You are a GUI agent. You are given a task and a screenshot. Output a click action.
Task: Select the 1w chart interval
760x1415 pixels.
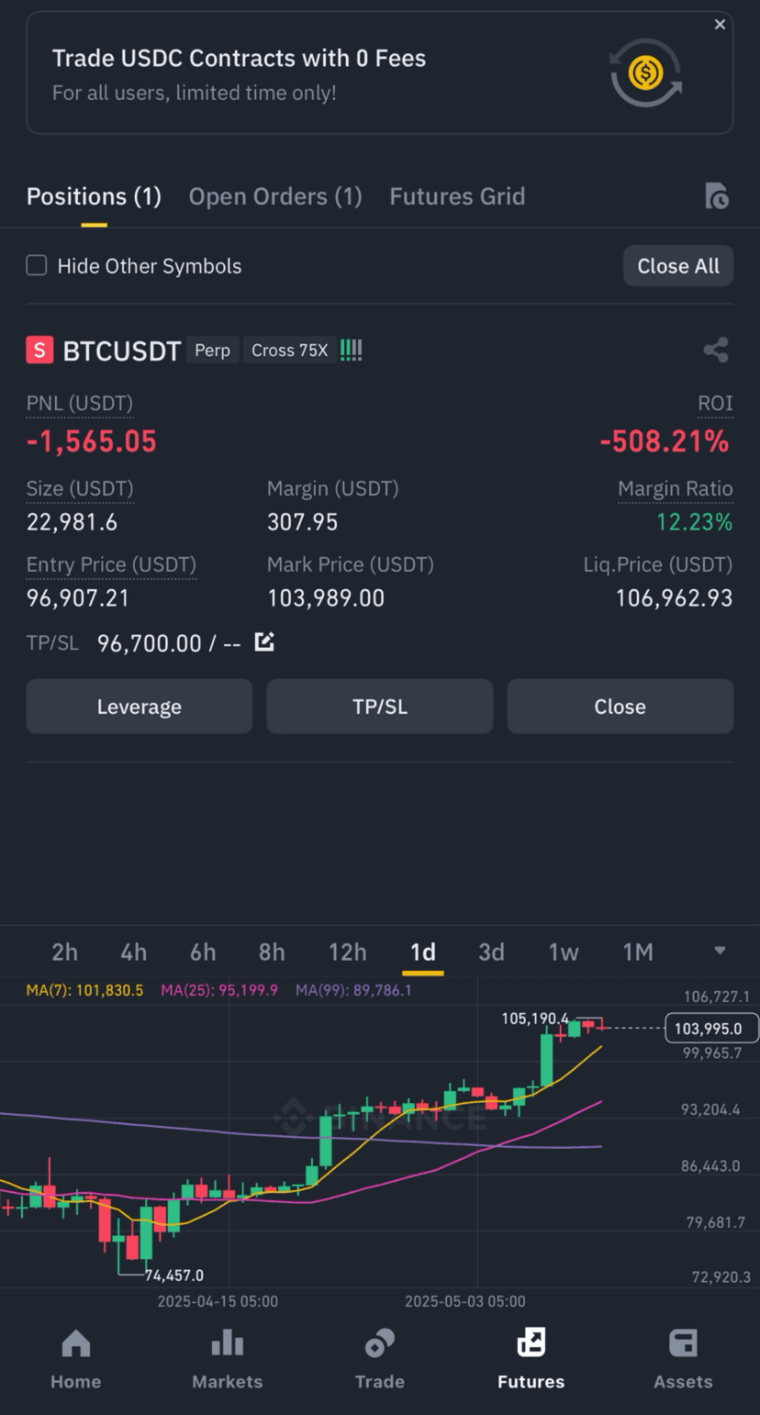click(x=564, y=953)
